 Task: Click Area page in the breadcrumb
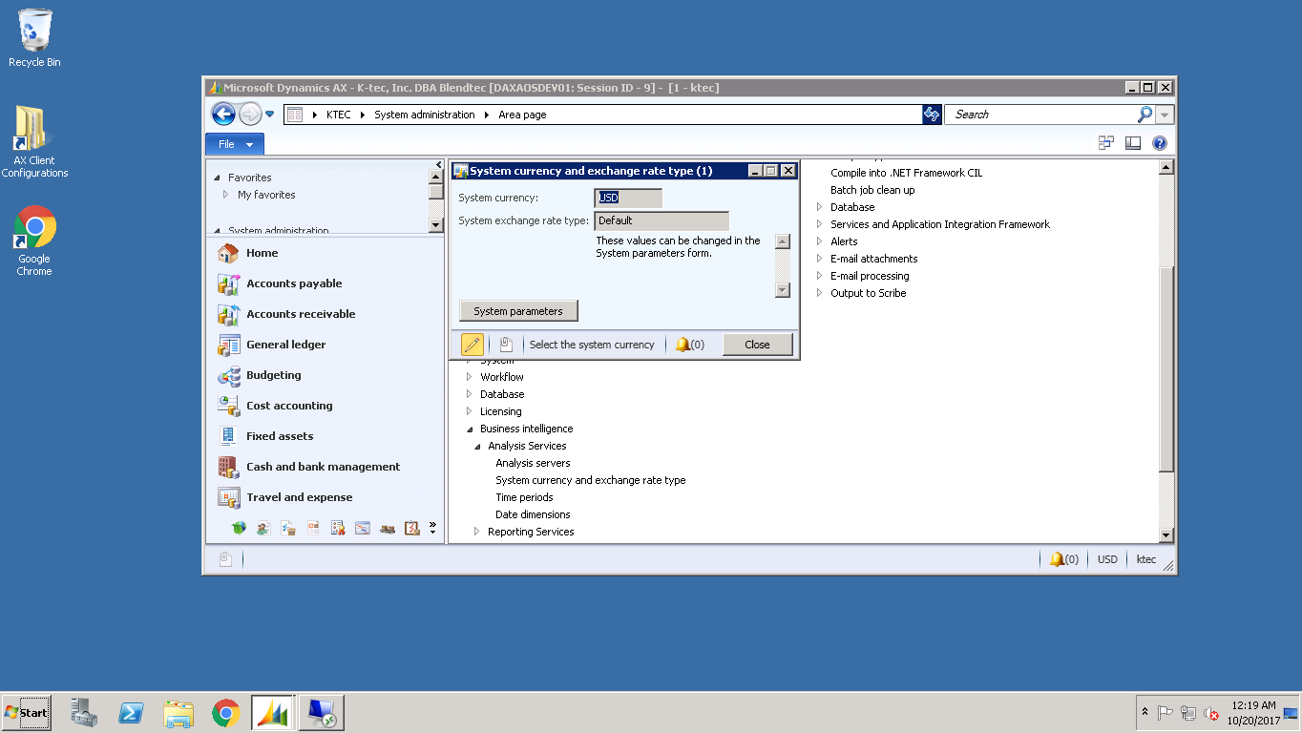tap(522, 115)
